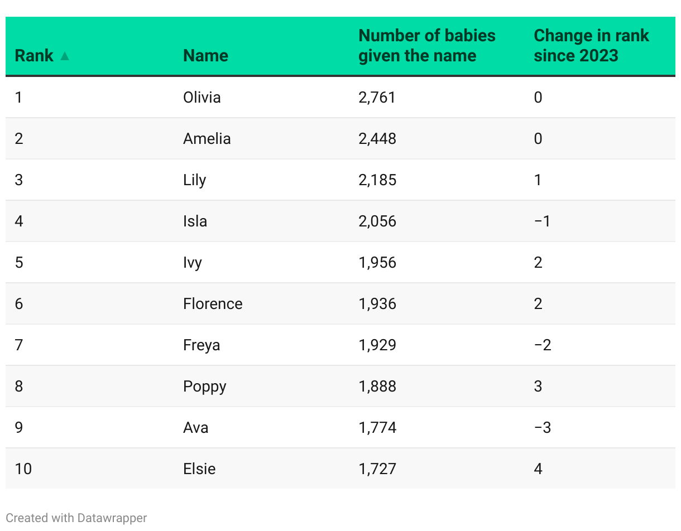Open the Created with Datawrapper link
This screenshot has height=531, width=681.
[x=76, y=518]
